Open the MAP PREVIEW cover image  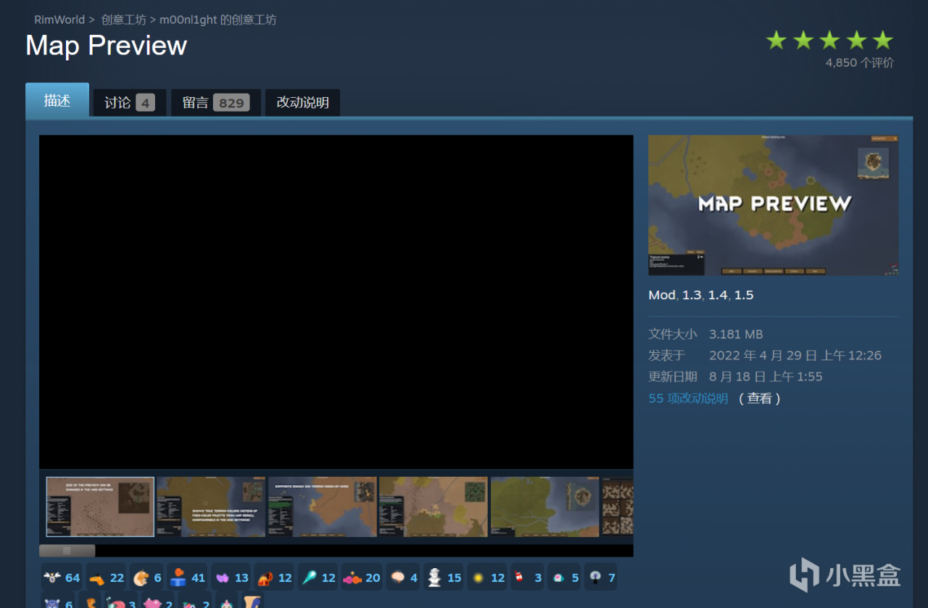pyautogui.click(x=773, y=205)
